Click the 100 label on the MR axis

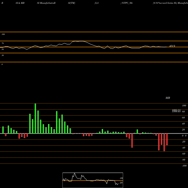click(184, 106)
